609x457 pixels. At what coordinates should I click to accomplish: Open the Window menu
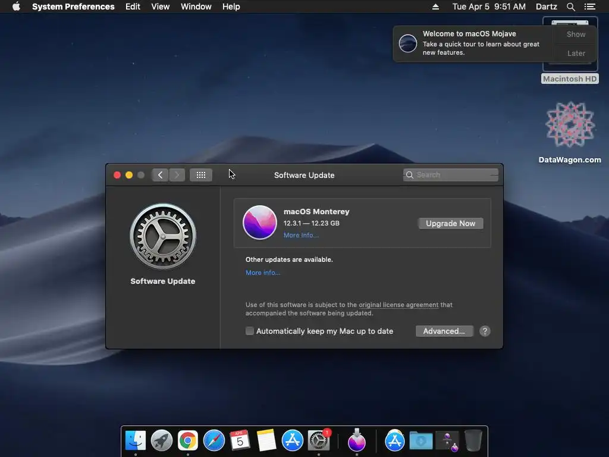tap(196, 7)
